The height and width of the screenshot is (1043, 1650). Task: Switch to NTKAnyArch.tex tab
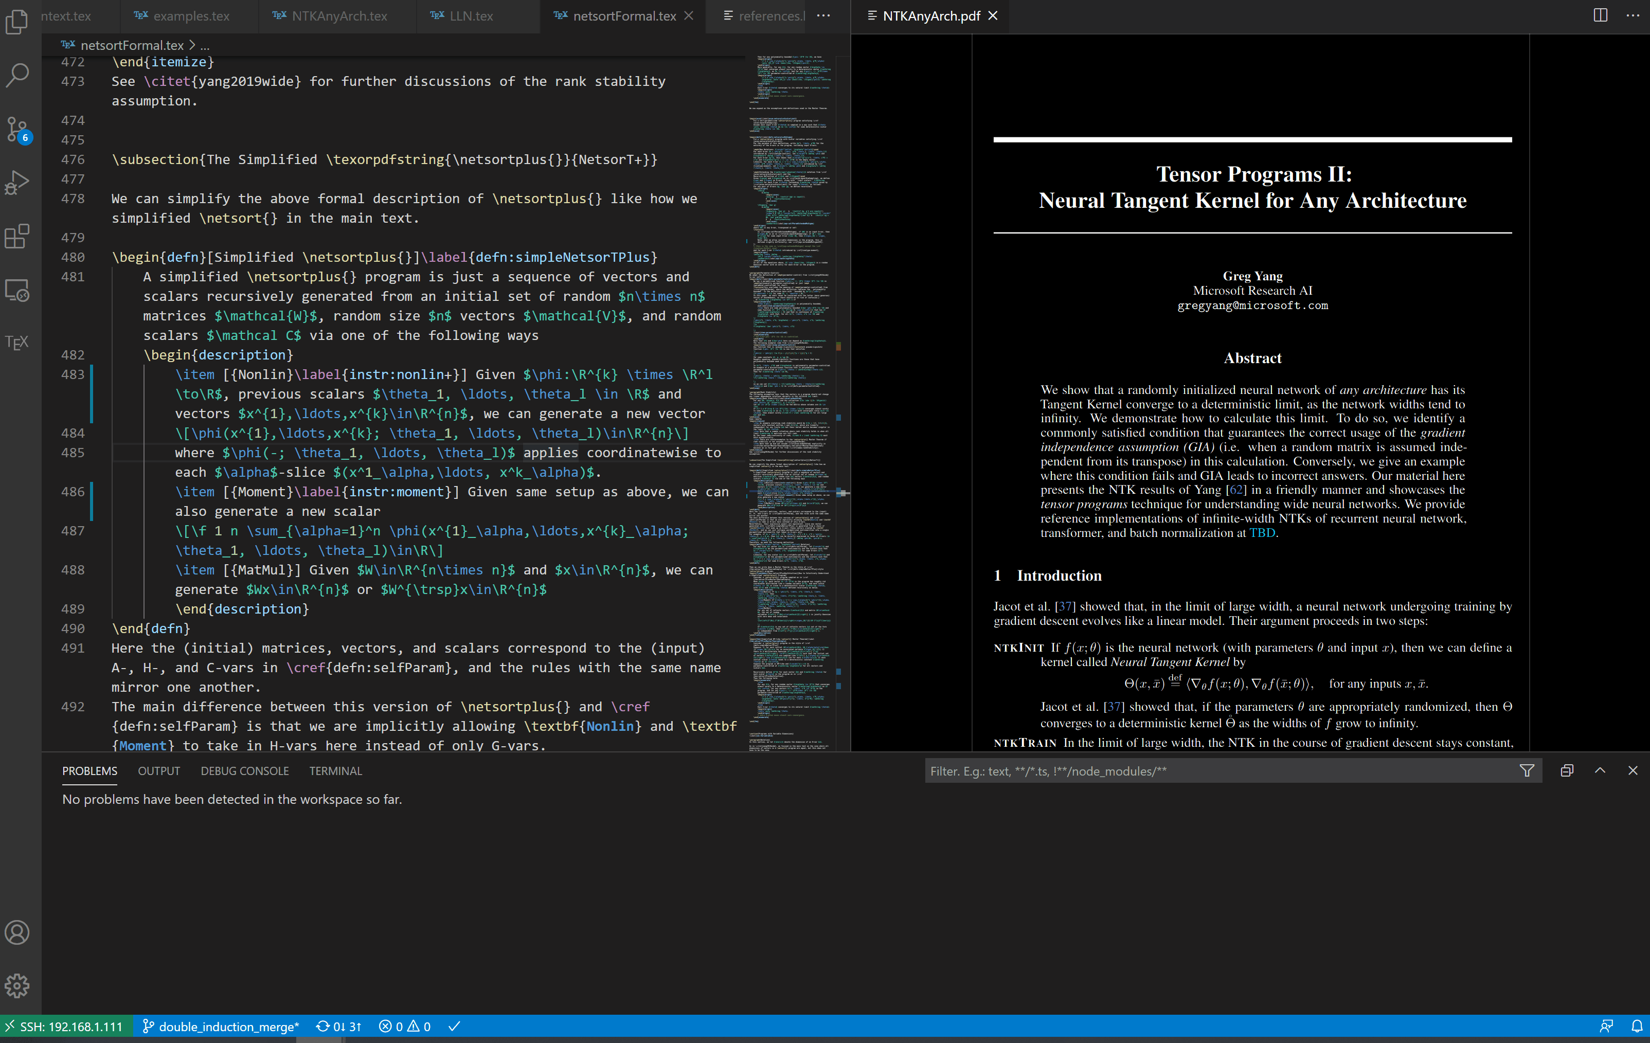pos(330,16)
